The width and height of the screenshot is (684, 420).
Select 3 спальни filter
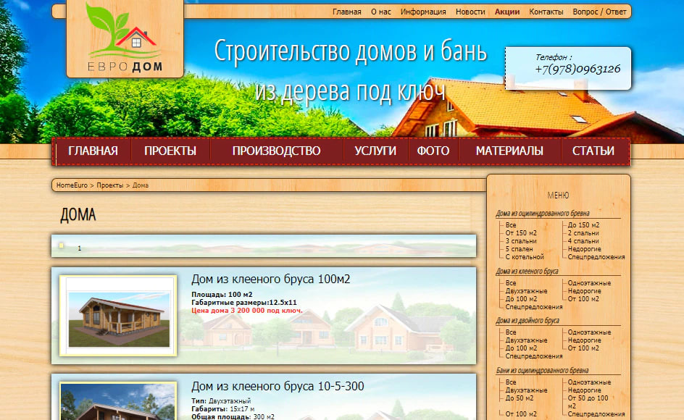click(521, 241)
